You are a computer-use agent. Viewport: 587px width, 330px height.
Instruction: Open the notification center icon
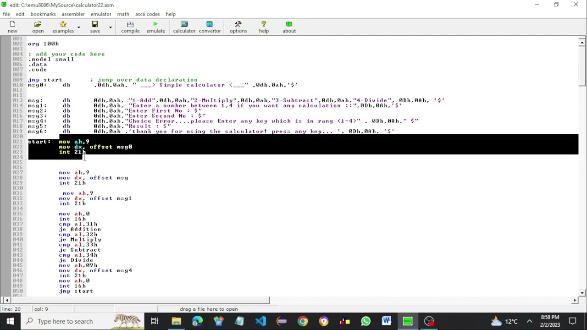[573, 321]
